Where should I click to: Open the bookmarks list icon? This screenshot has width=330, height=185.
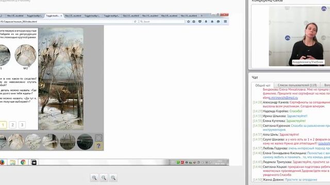click(x=194, y=22)
